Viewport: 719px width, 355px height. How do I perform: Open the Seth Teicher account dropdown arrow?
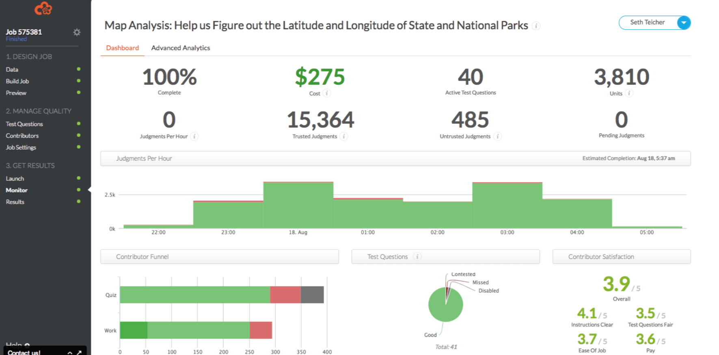pyautogui.click(x=684, y=23)
